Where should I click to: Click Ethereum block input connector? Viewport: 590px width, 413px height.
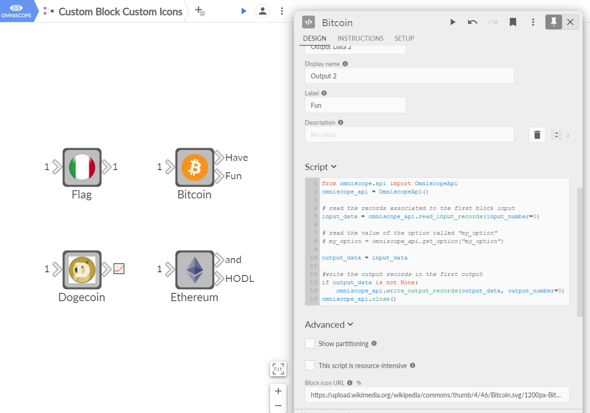coord(170,270)
